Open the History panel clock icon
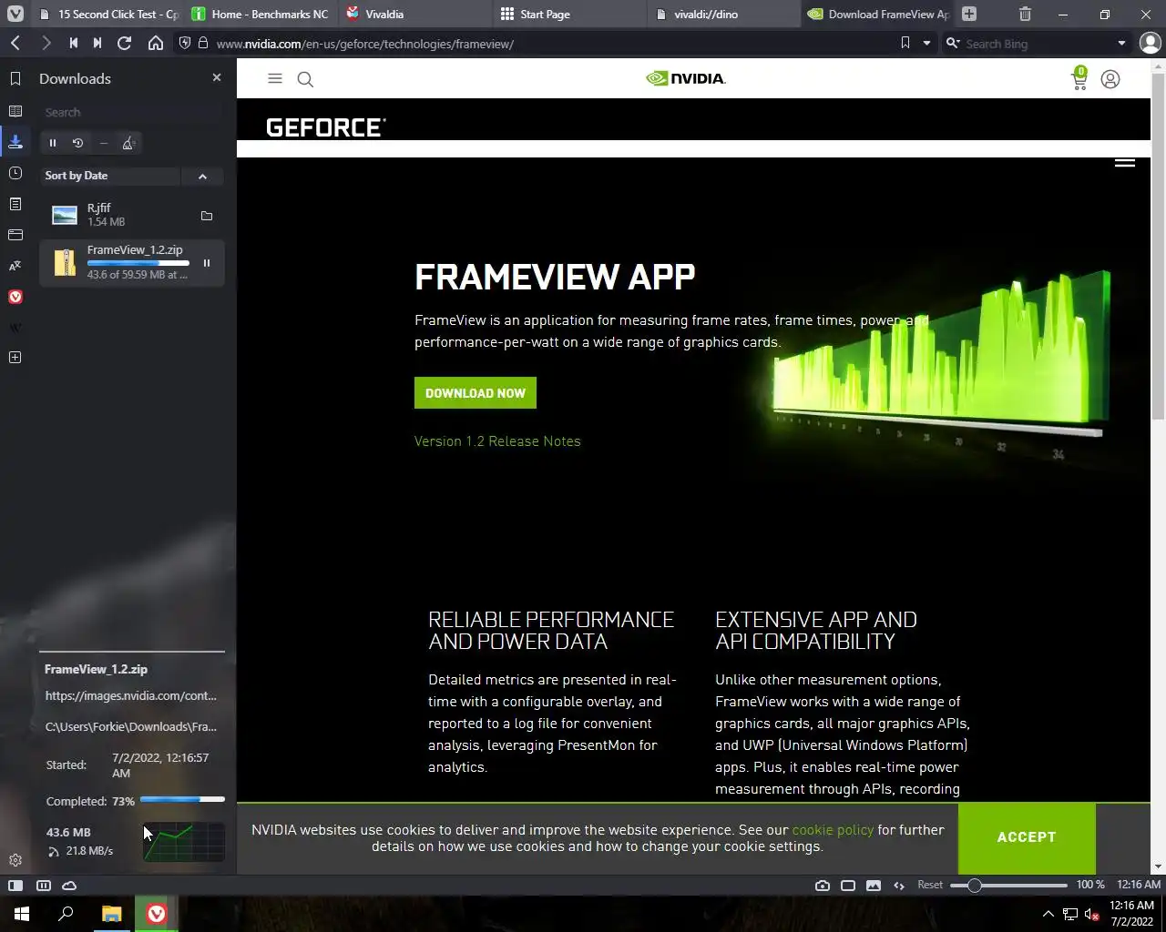The image size is (1166, 932). [x=15, y=173]
